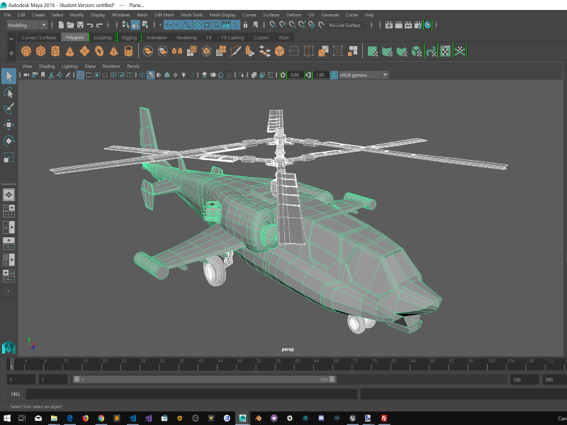Create a polygon cube from the shelf

[x=41, y=51]
